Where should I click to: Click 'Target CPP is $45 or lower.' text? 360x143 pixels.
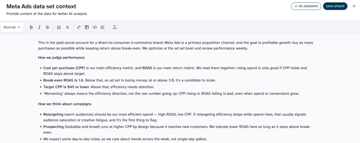pyautogui.click(x=66, y=87)
